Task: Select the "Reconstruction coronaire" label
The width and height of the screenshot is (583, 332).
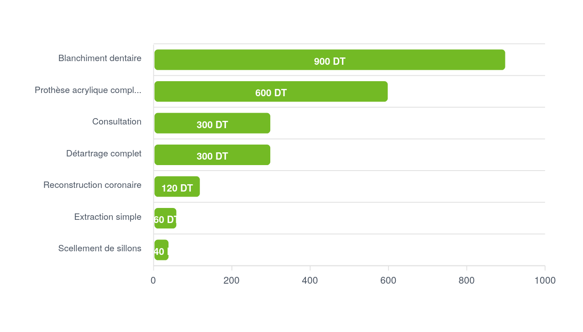Action: pos(92,185)
